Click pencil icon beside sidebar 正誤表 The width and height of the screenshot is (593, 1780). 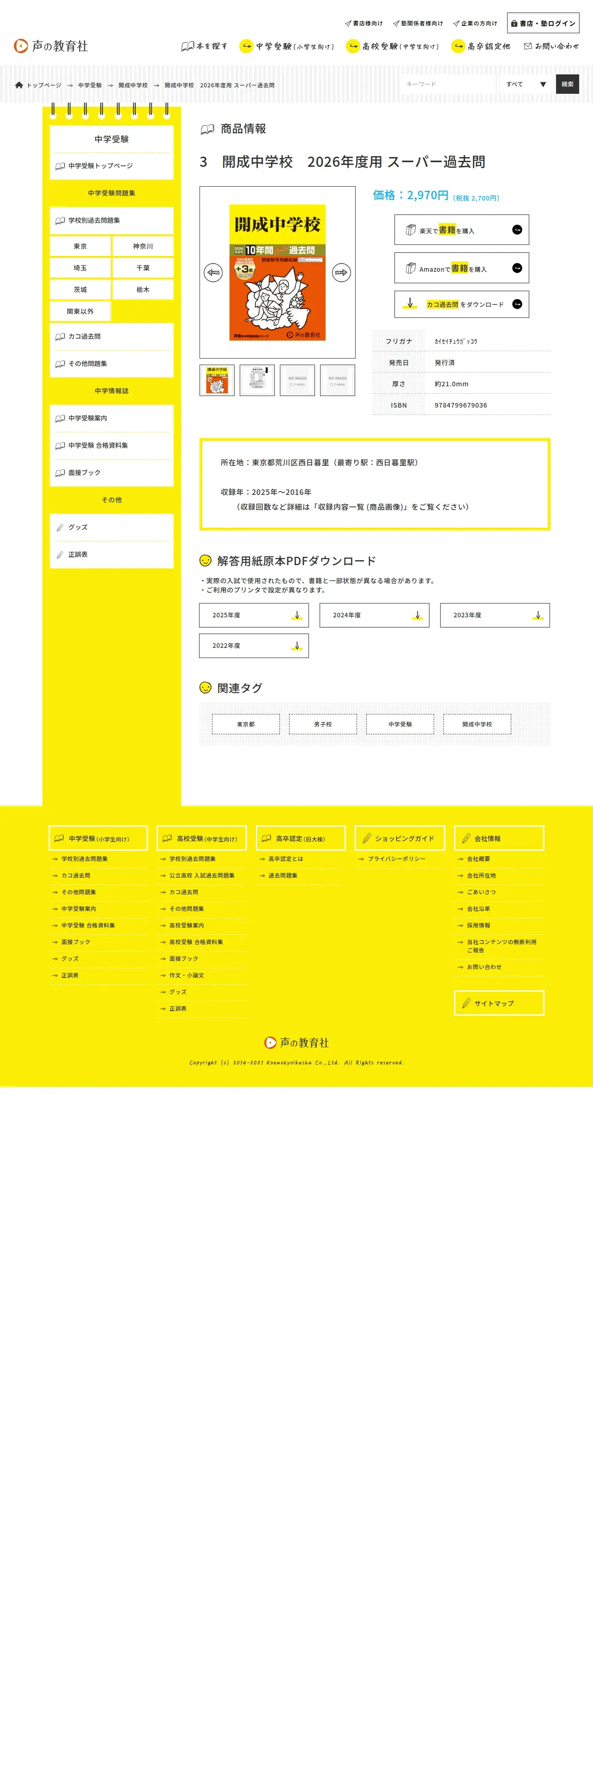point(60,555)
